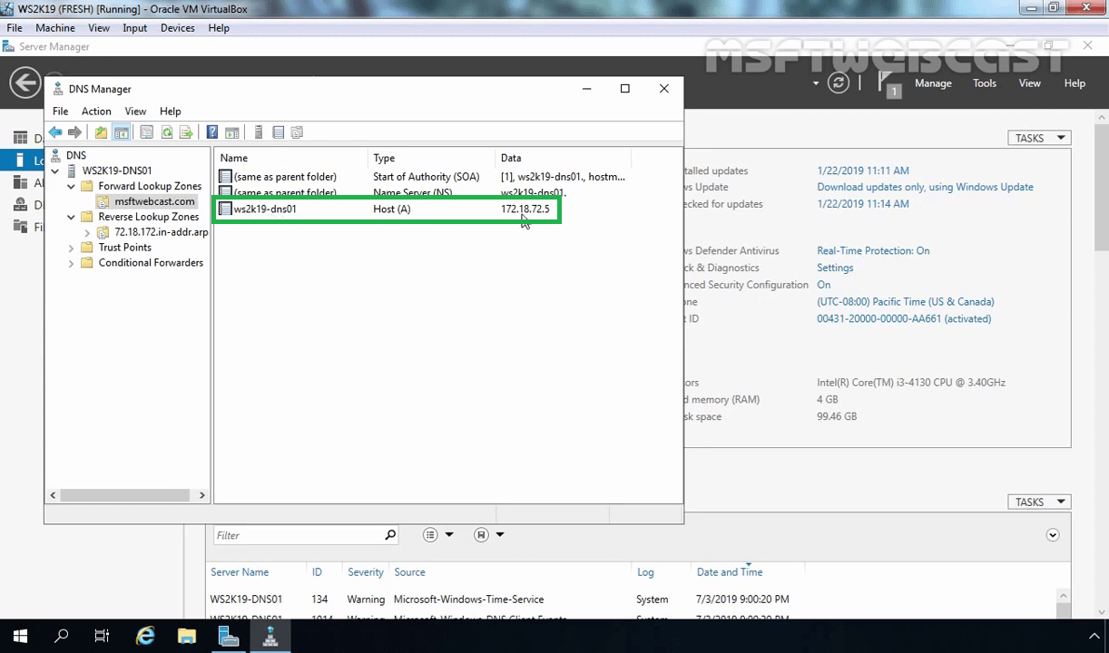Select the ws2k19-dns01 Host (A) record

tap(388, 209)
